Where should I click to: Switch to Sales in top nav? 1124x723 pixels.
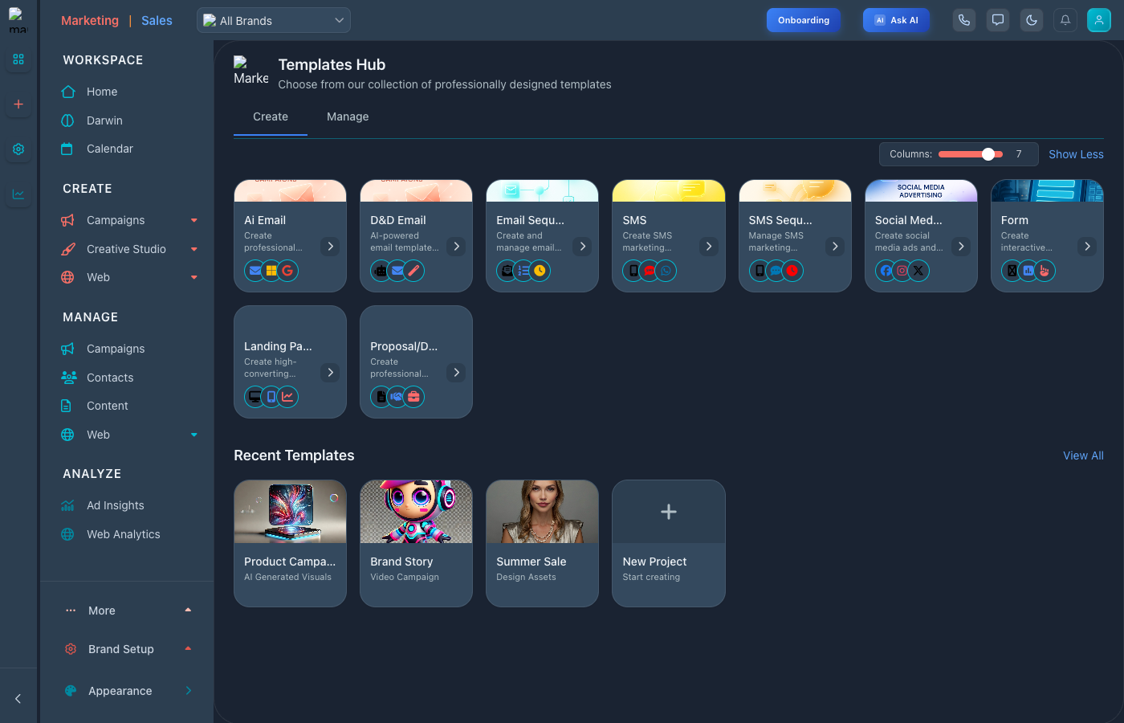click(157, 21)
